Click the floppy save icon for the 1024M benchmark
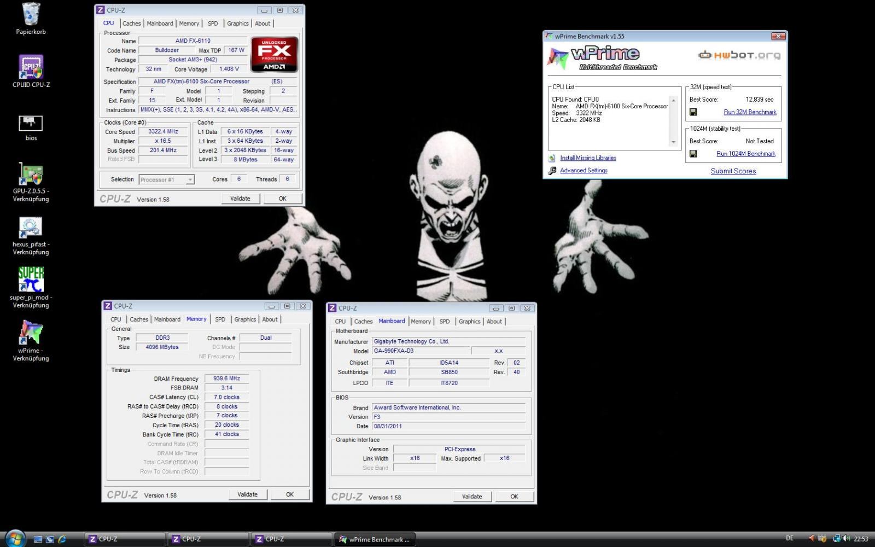 click(x=693, y=154)
